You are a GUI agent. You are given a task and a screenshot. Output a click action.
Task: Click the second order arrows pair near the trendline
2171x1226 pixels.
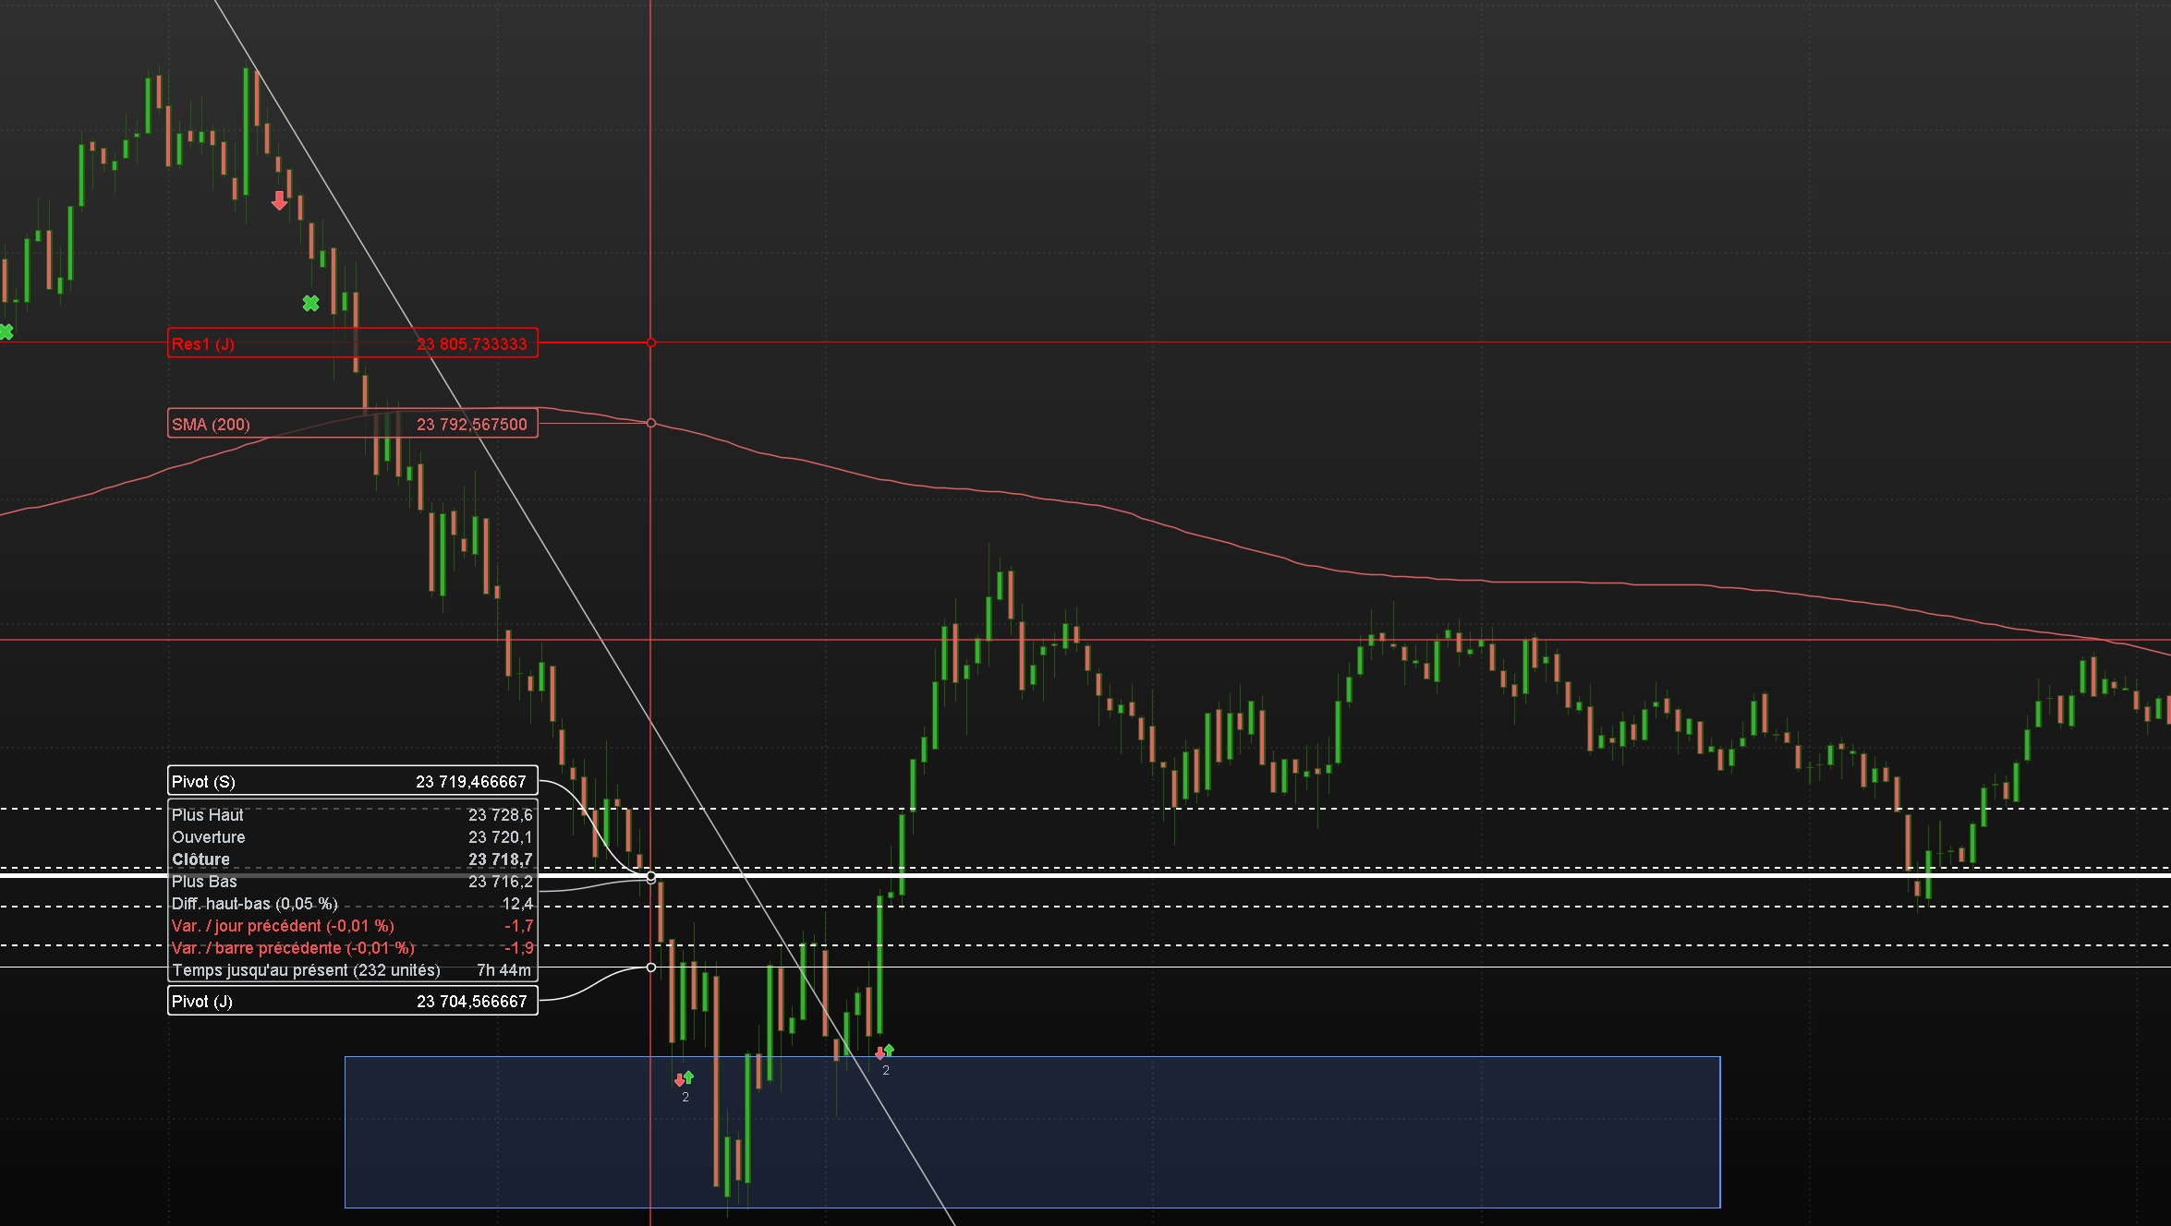[884, 1052]
